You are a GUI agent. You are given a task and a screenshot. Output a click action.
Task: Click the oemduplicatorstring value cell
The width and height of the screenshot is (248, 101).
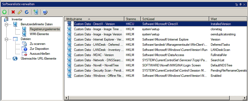(x=223, y=34)
